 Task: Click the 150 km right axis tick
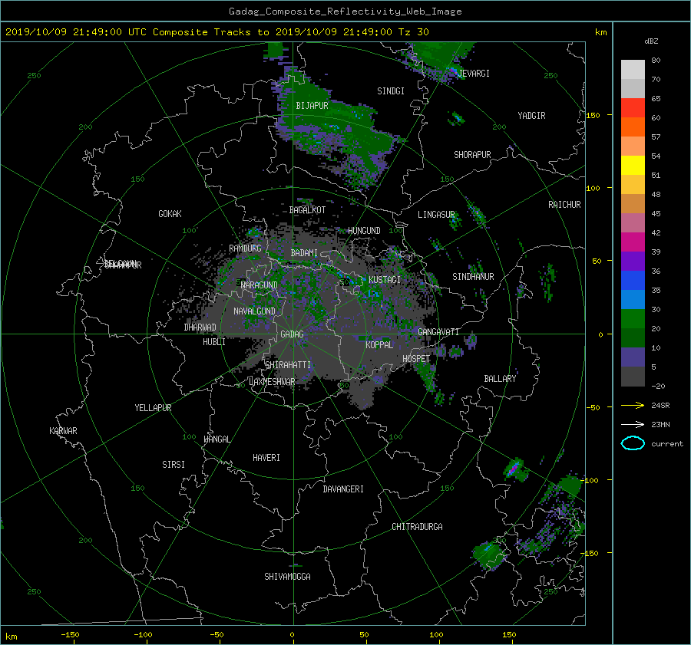593,115
